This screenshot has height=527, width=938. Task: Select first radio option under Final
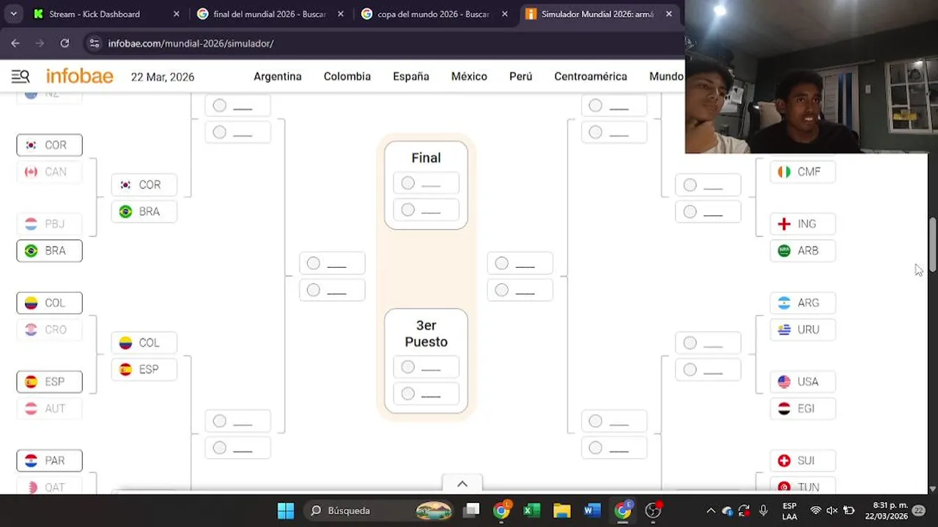(408, 183)
